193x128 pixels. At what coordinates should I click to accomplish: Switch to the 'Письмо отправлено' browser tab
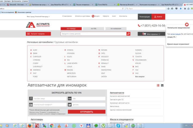pos(83,5)
